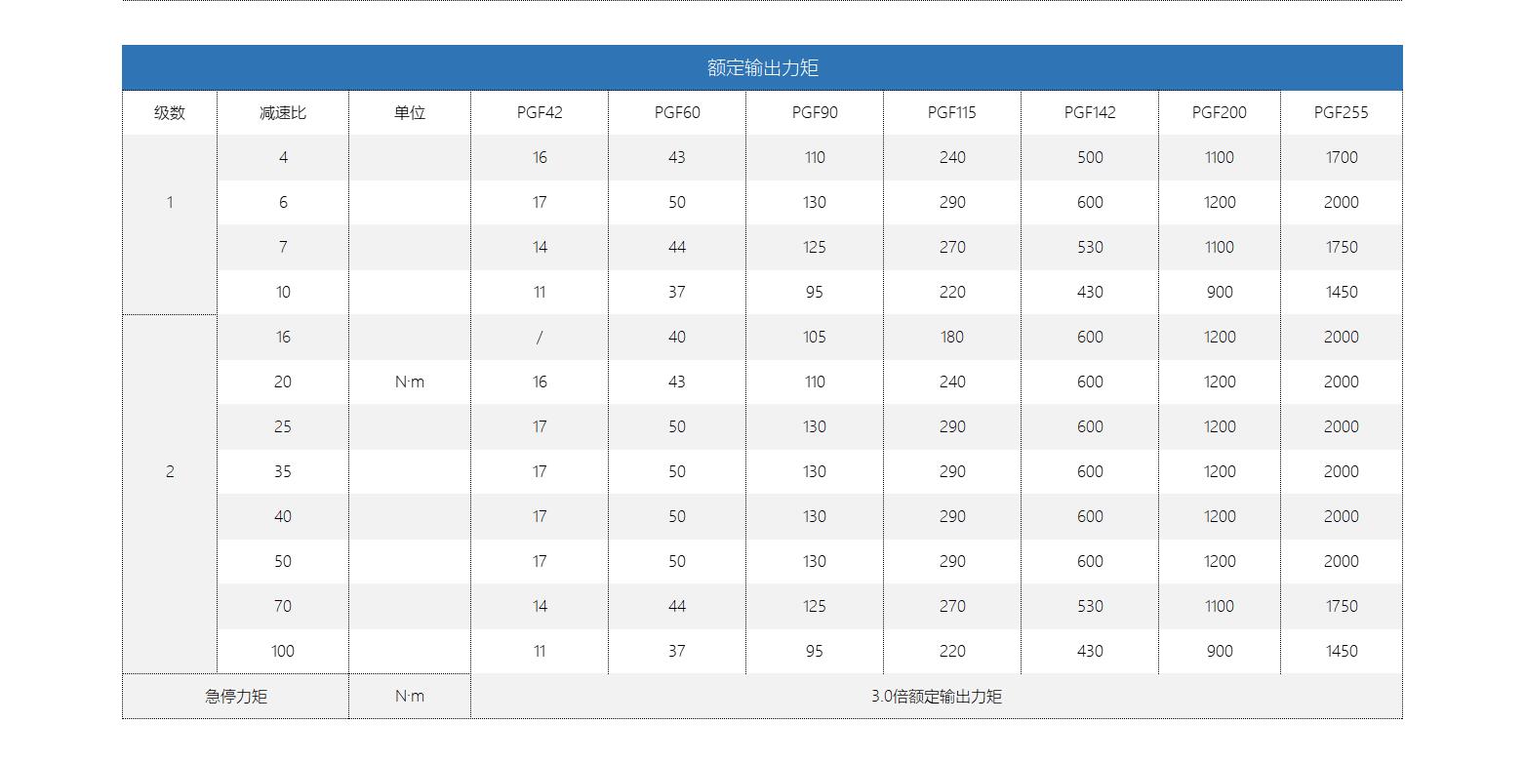Select PGF90 value 130 for ratio 25
Image resolution: width=1525 pixels, height=764 pixels.
[815, 426]
